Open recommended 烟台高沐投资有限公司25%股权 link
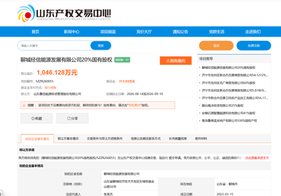The width and height of the screenshot is (281, 196). (x=223, y=106)
